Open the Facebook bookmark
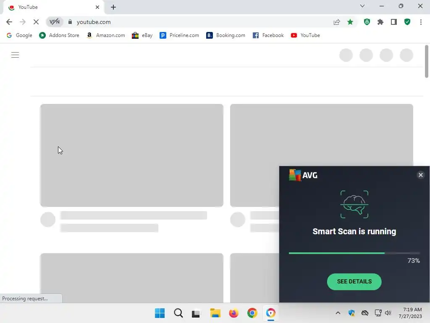 pos(268,35)
